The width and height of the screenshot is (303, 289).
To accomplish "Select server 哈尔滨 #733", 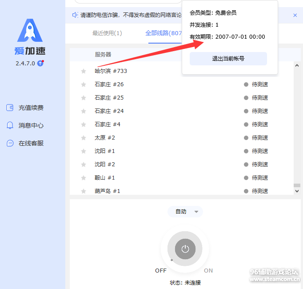I will click(x=111, y=71).
